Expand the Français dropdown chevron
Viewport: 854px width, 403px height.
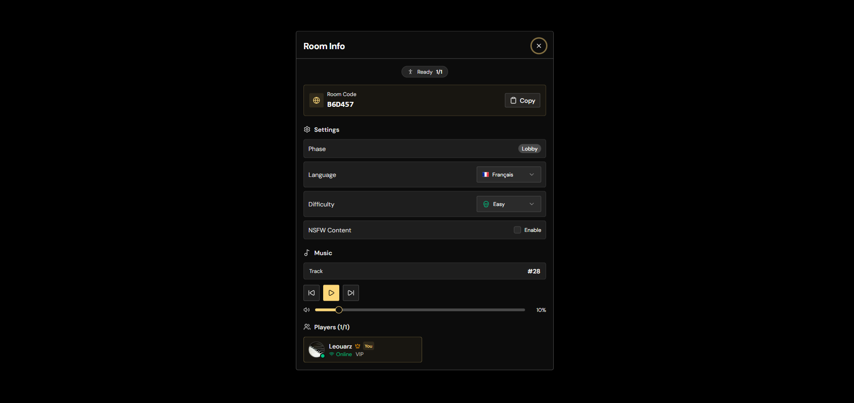[x=531, y=174]
